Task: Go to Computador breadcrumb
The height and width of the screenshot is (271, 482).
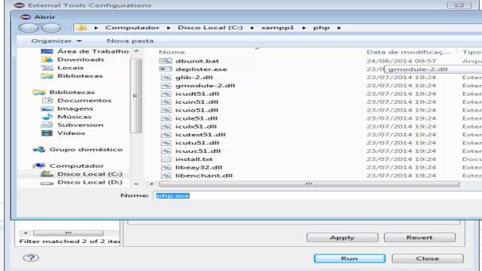Action: point(133,28)
